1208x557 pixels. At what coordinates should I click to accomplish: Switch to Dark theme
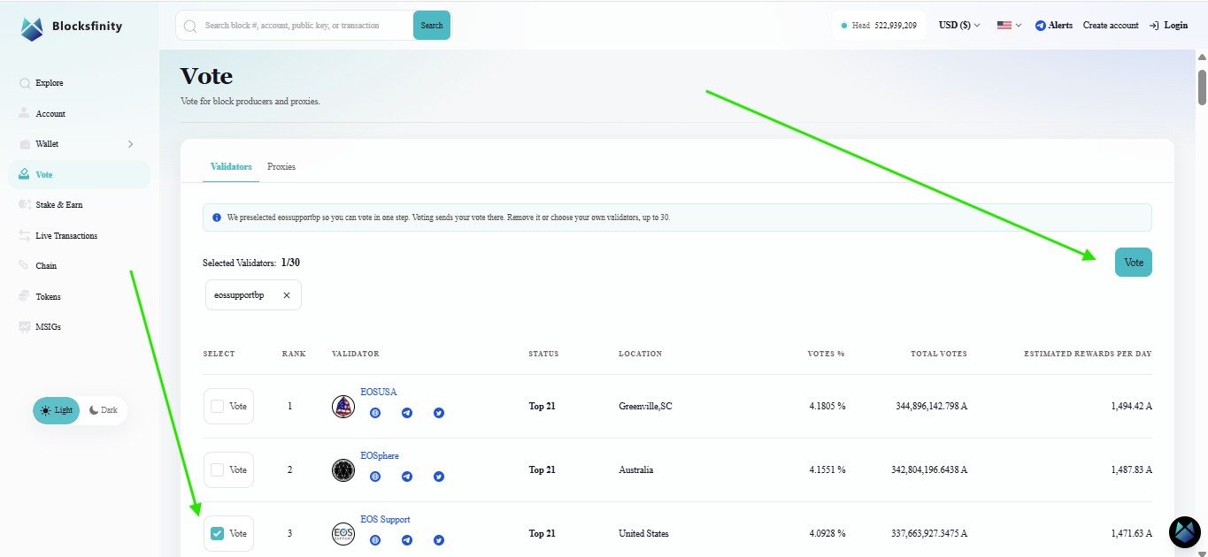click(x=103, y=410)
